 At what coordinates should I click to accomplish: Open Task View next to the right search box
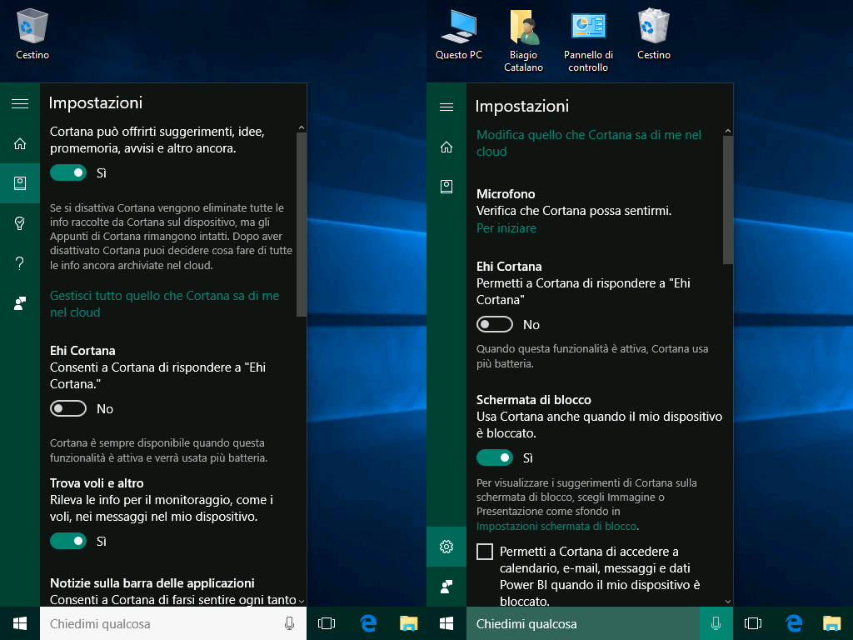(753, 623)
